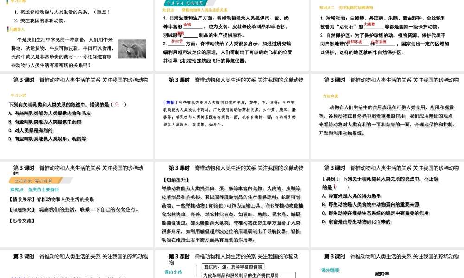Select option 'D. 家畜是由野生动物驯化而来的'
This screenshot has height=278, width=464.
[356, 221]
